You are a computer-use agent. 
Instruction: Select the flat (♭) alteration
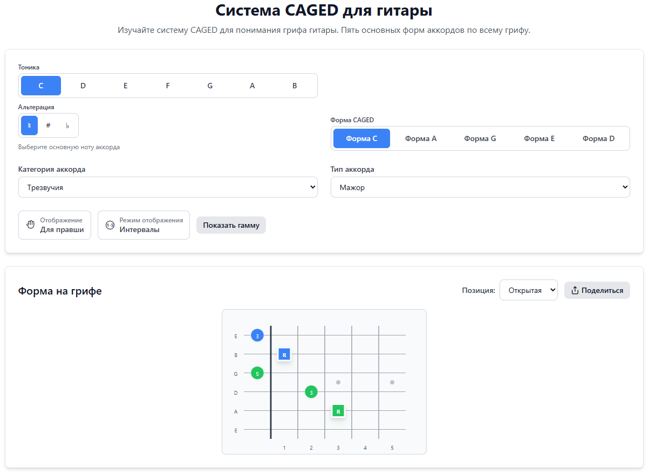point(67,125)
